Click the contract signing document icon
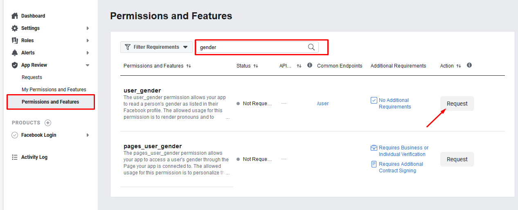 (x=374, y=164)
